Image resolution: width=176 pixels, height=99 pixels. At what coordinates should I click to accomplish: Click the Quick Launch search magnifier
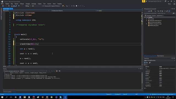(x=166, y=1)
